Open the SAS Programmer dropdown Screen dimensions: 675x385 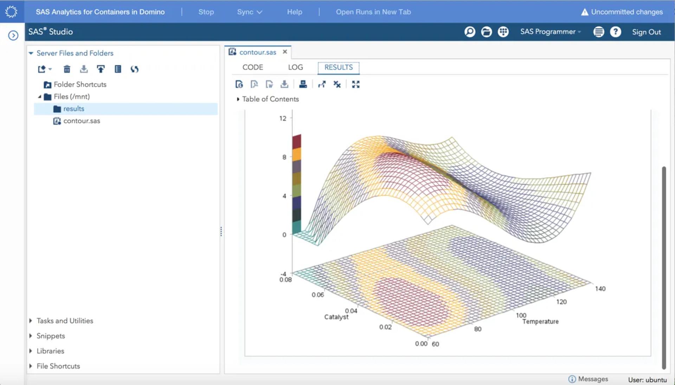pyautogui.click(x=550, y=32)
